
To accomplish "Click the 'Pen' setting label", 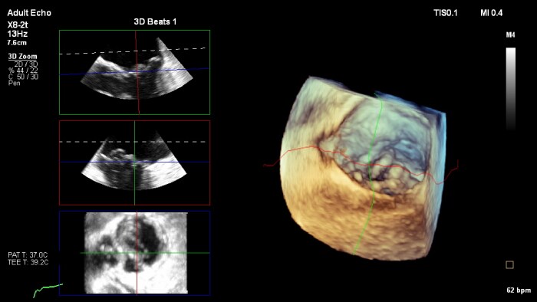I will click(14, 83).
